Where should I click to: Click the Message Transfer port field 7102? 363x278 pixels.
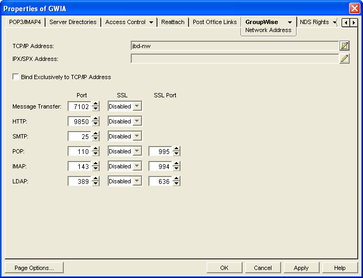[79, 106]
